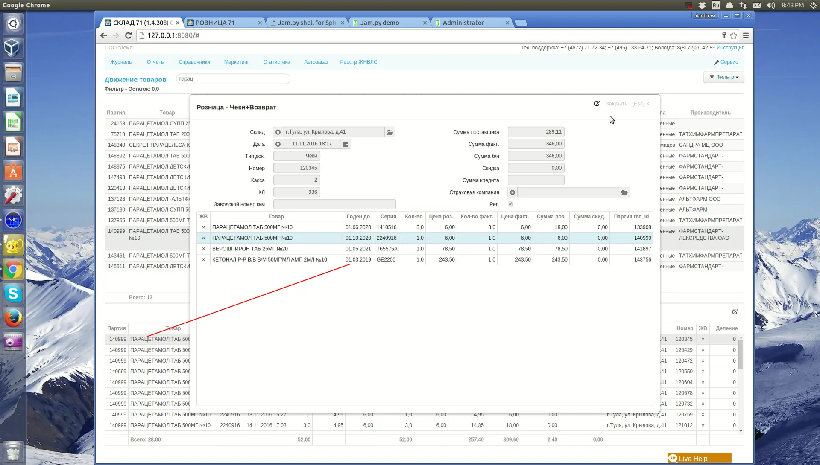Screen dimensions: 820x465
Task: Toggle ЖВ mark for document 120429 row
Action: tap(703, 350)
